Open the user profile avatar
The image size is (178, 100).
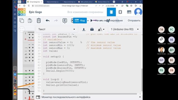pos(138,12)
